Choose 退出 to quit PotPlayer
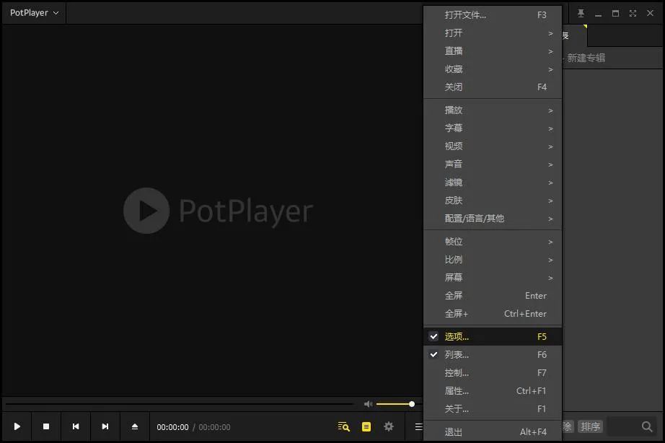665x443 pixels. click(x=493, y=432)
